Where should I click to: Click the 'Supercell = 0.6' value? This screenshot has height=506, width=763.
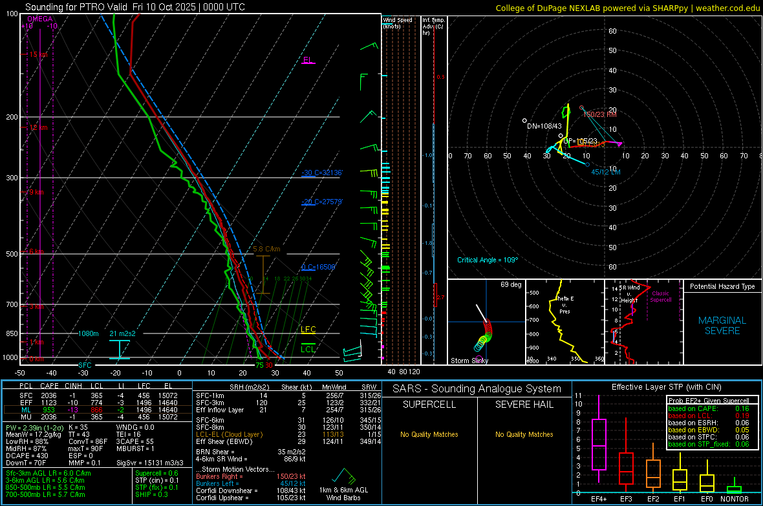point(156,474)
